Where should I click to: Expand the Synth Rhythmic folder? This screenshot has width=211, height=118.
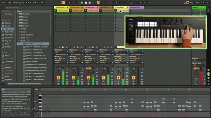click(x=20, y=35)
